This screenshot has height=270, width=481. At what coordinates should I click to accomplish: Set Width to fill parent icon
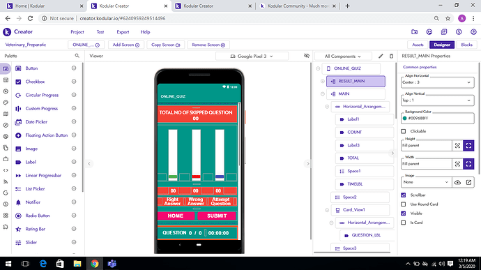(468, 164)
